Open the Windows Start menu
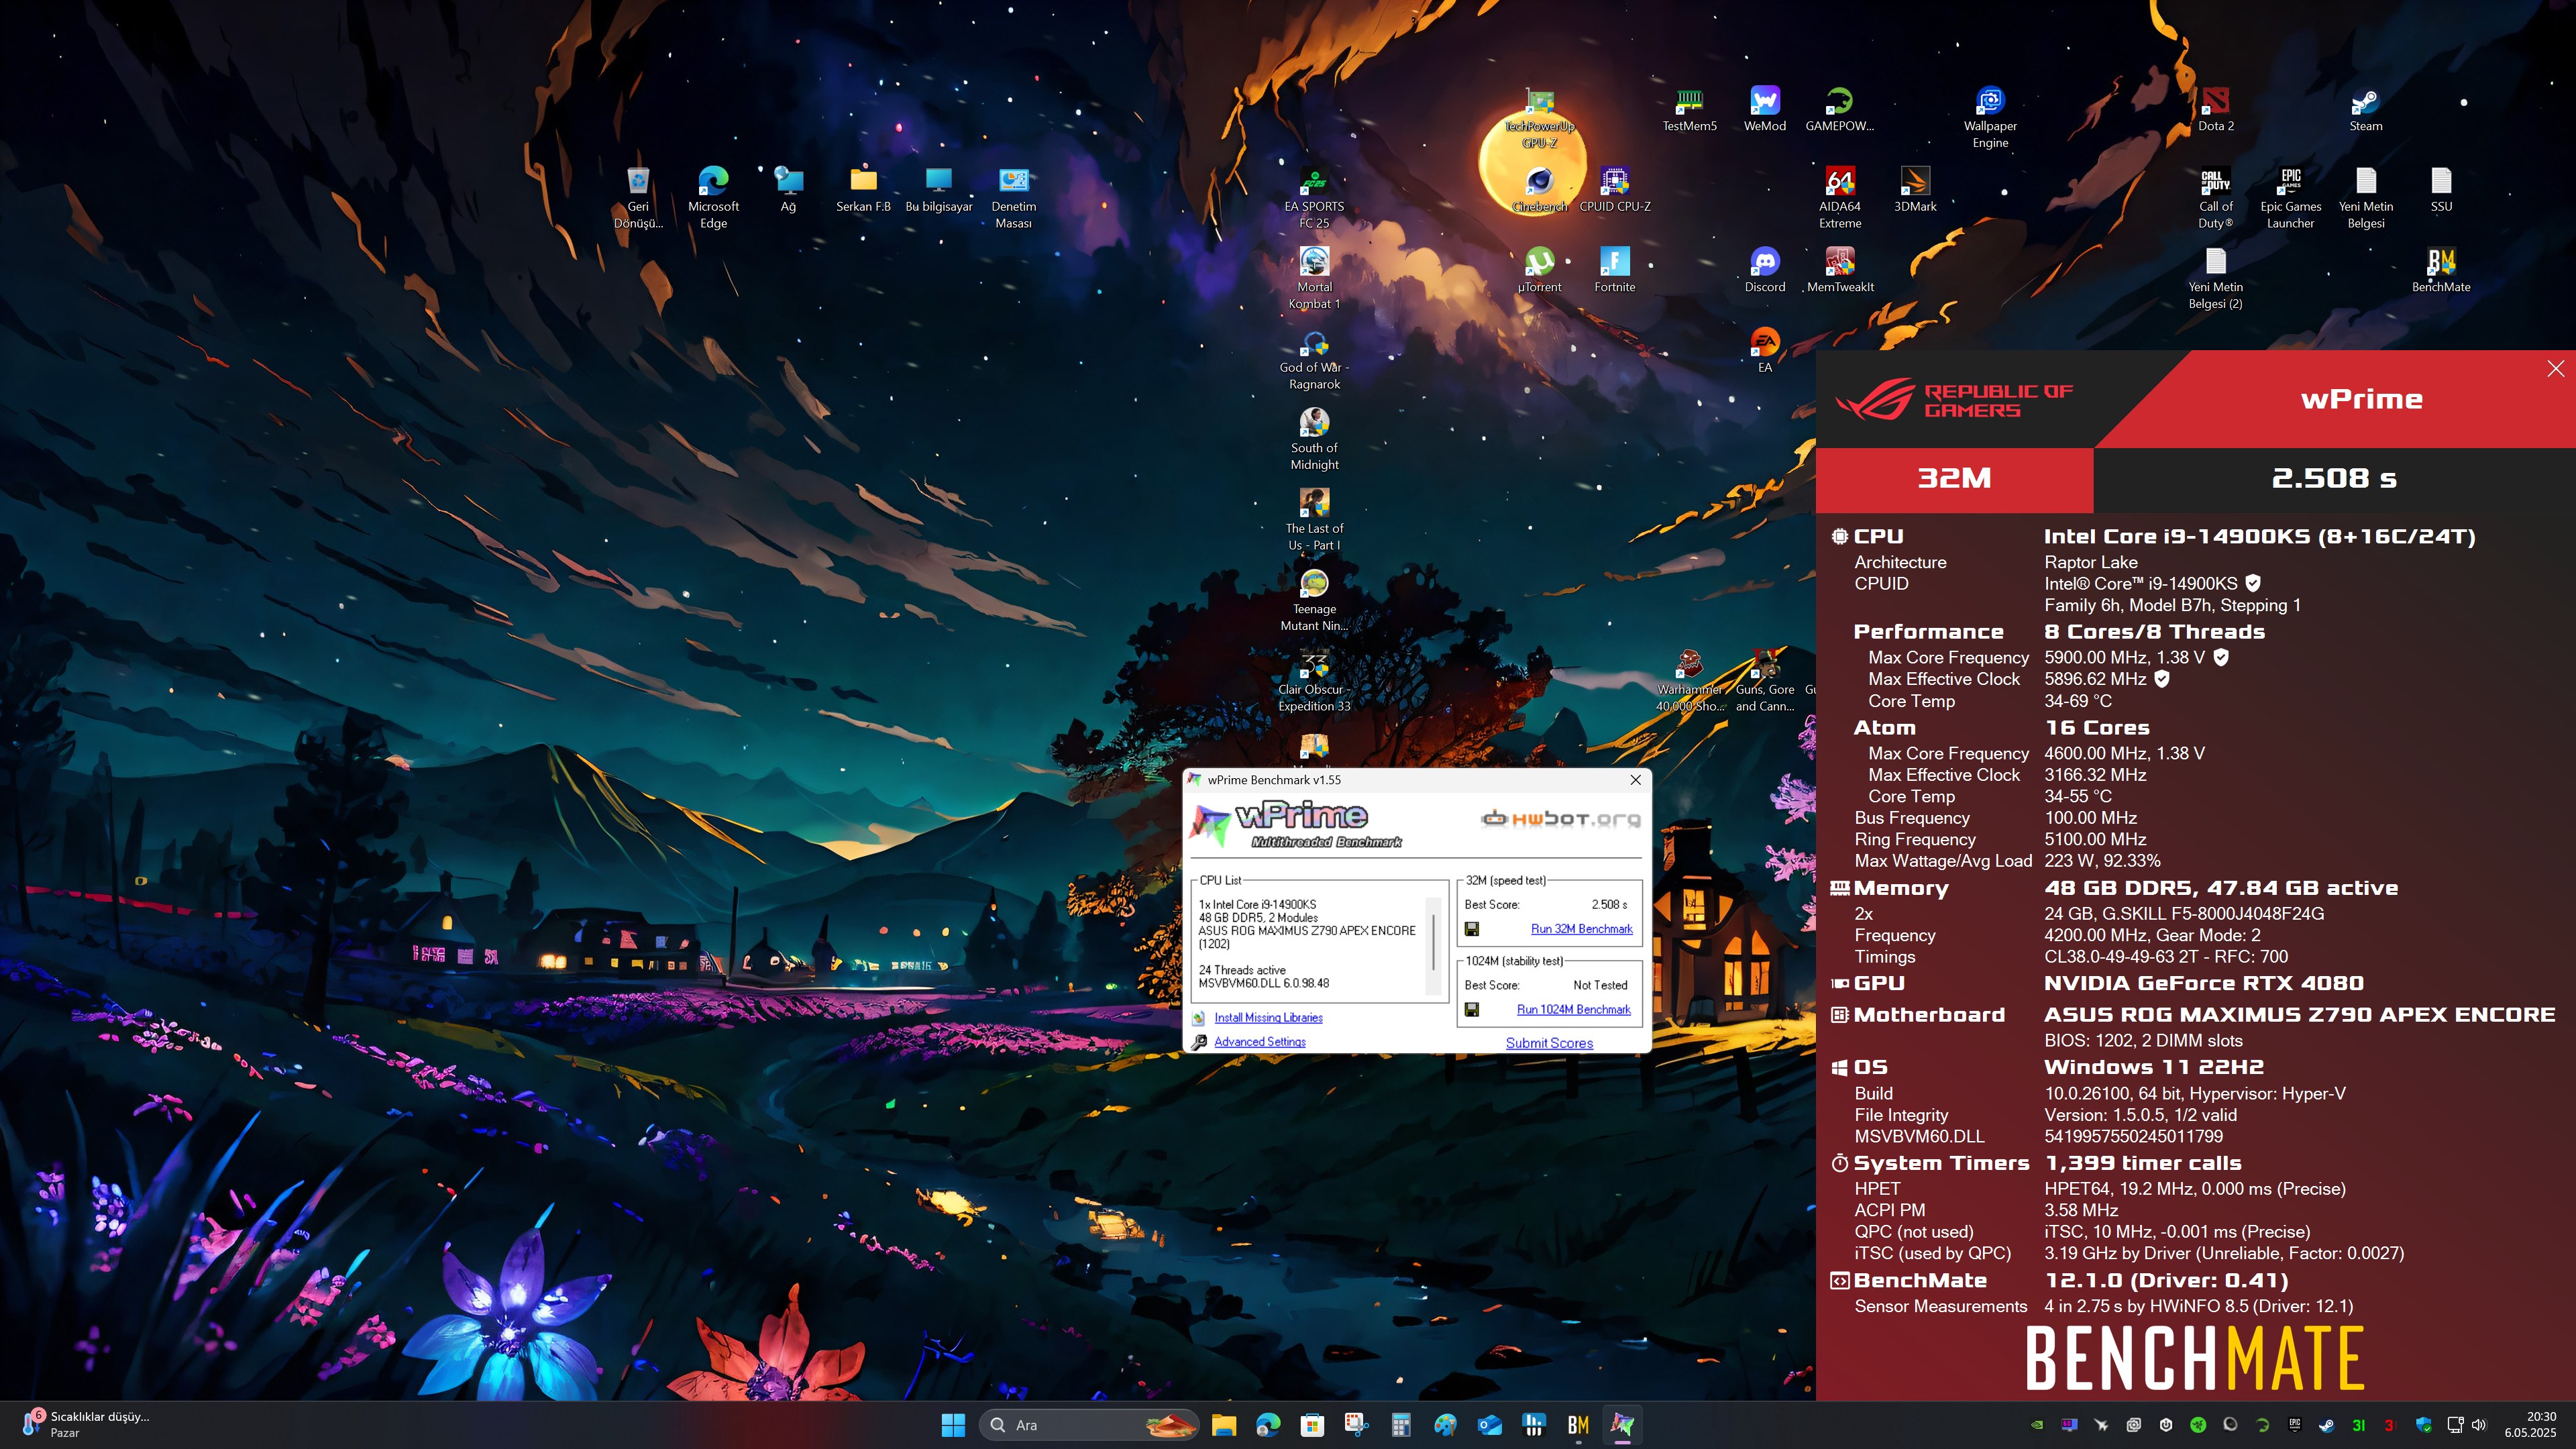The image size is (2576, 1449). coord(953,1425)
